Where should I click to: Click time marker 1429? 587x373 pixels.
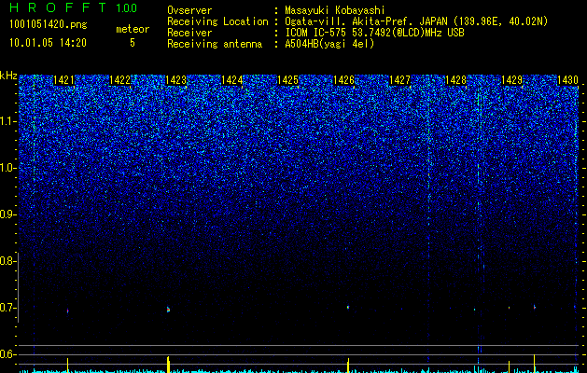tap(511, 80)
